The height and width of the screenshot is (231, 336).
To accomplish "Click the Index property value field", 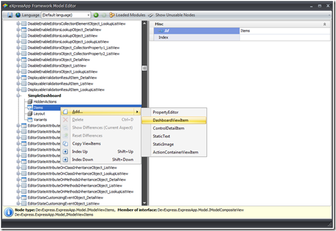I will tap(285, 38).
